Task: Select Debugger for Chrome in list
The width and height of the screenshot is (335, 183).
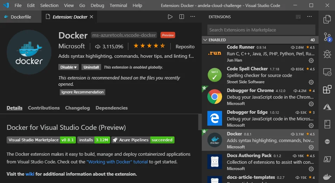Action: coord(260,97)
